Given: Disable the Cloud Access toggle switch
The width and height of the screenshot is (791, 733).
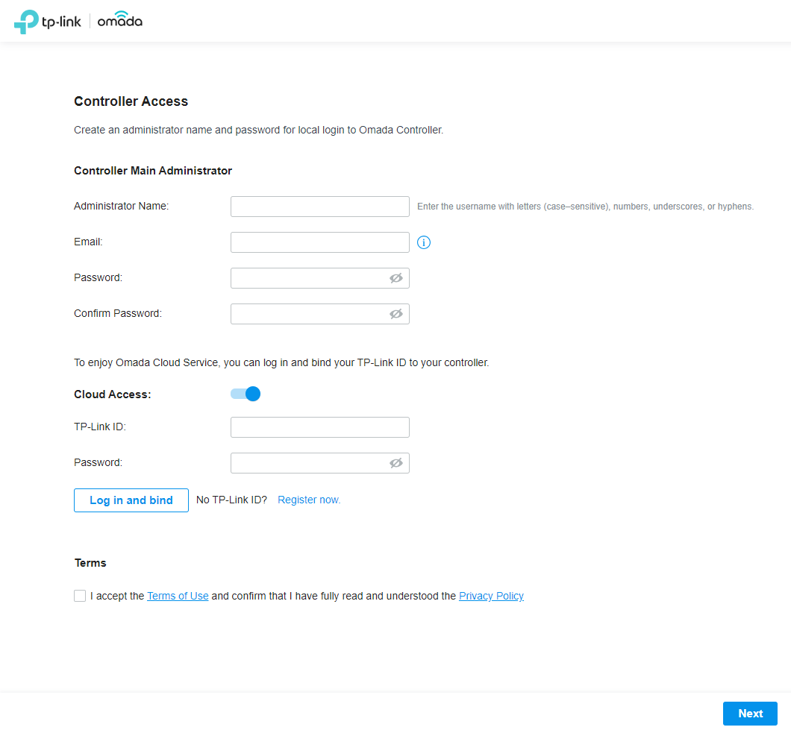Looking at the screenshot, I should coord(246,394).
